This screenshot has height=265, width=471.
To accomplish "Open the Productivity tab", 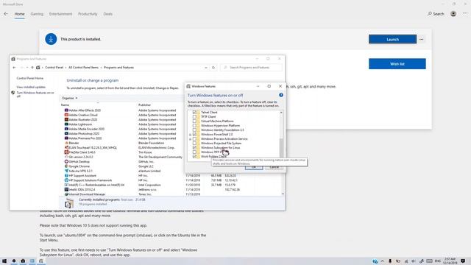I will [88, 14].
